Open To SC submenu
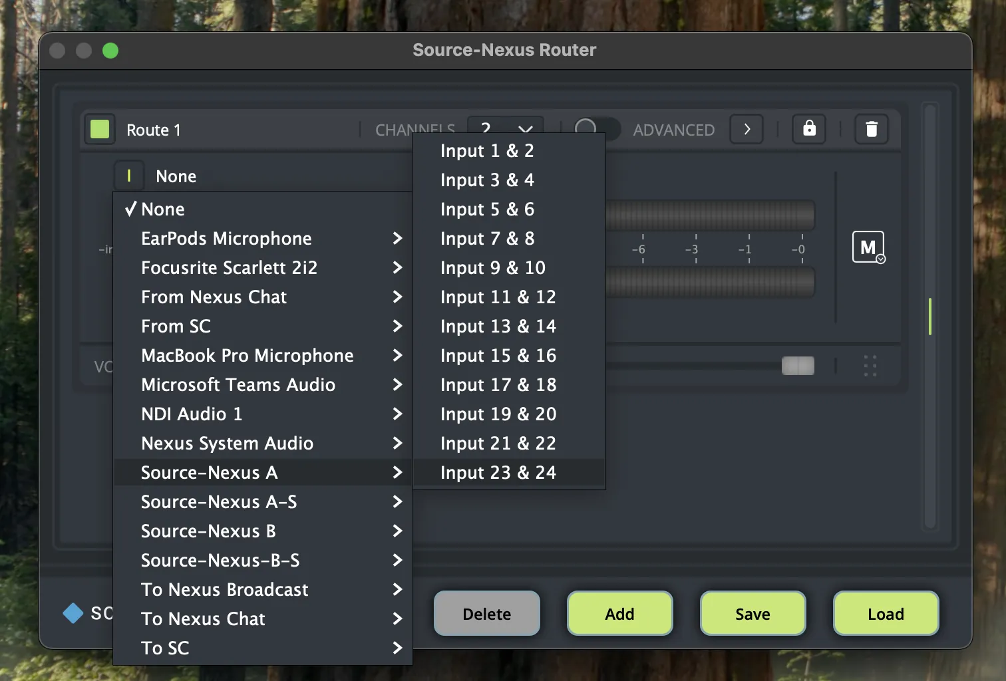 [263, 648]
